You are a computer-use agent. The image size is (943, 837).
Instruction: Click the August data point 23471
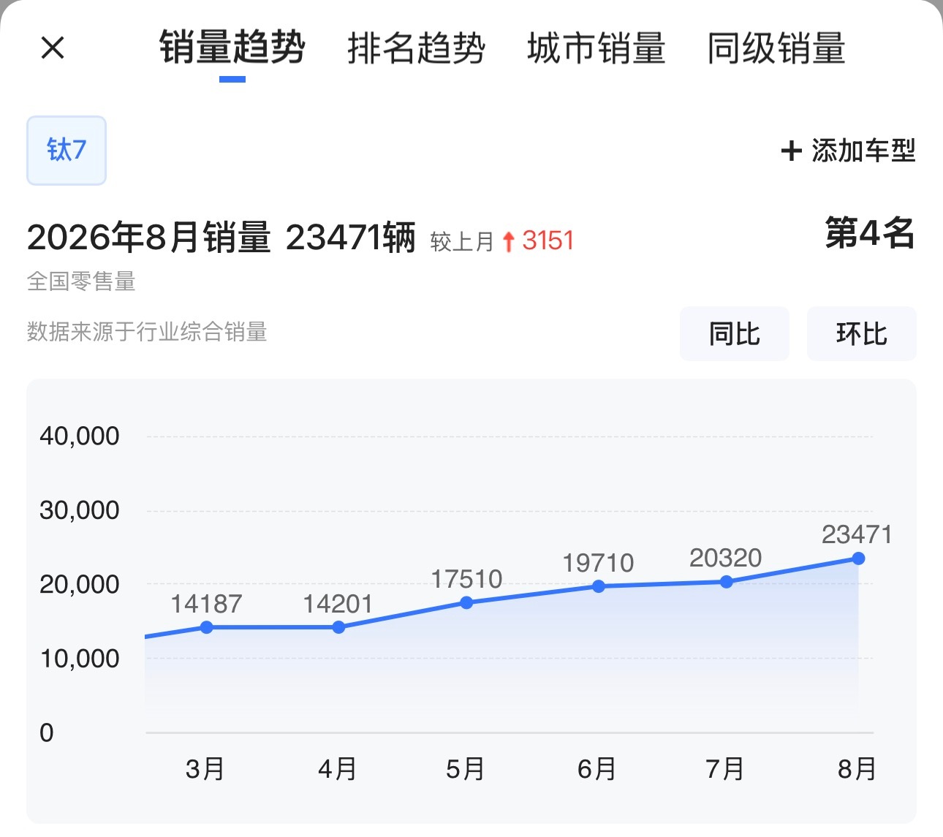pos(858,558)
